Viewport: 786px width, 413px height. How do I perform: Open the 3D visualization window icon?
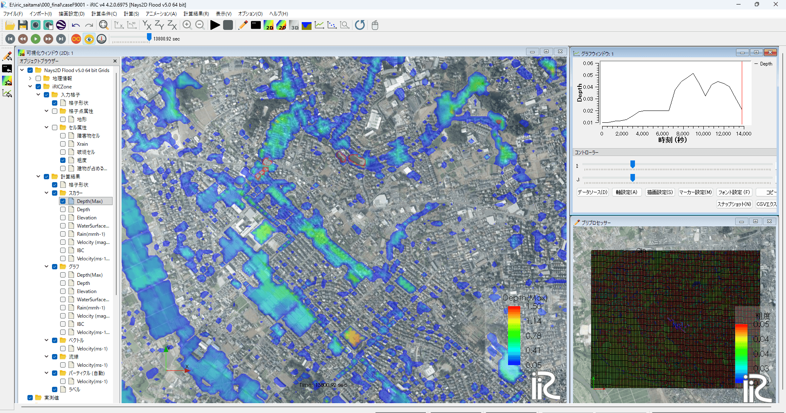[x=294, y=25]
